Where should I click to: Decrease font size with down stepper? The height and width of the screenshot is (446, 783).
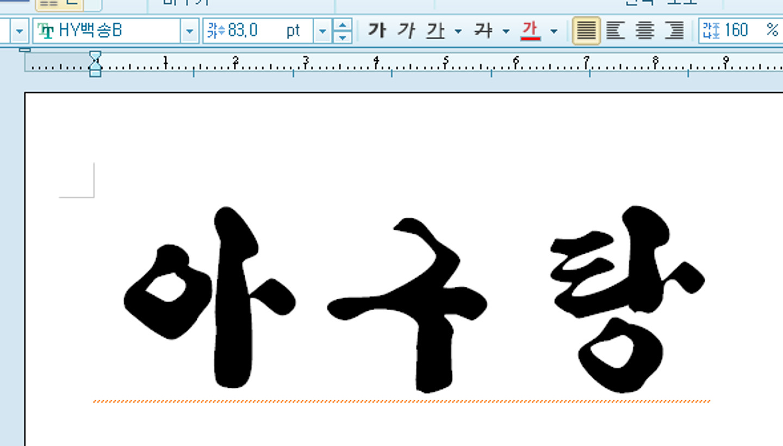pyautogui.click(x=342, y=37)
